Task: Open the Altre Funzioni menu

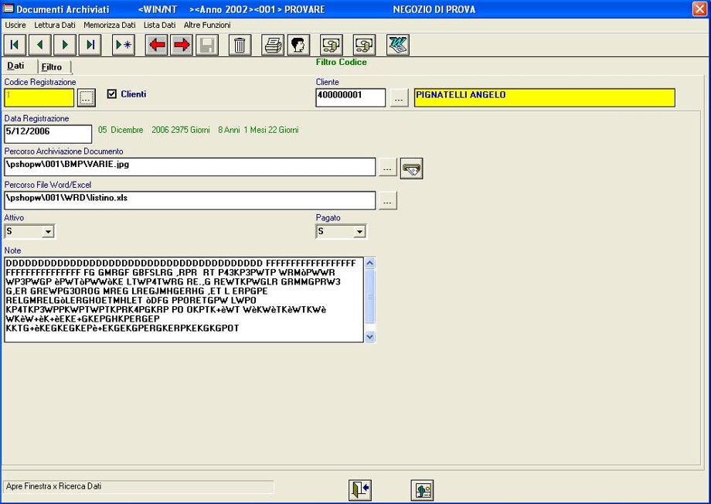Action: tap(207, 26)
